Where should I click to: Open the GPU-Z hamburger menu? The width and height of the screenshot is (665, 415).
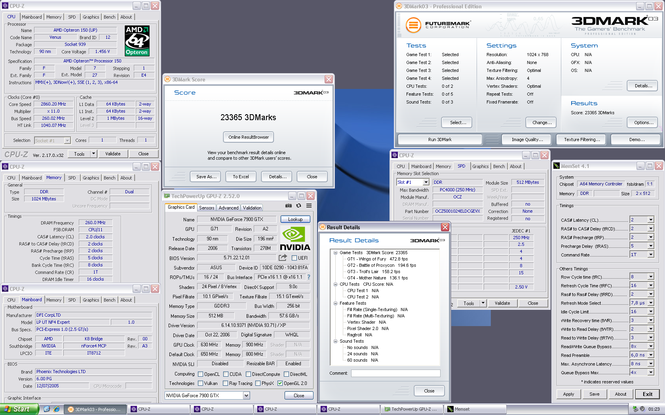click(309, 206)
